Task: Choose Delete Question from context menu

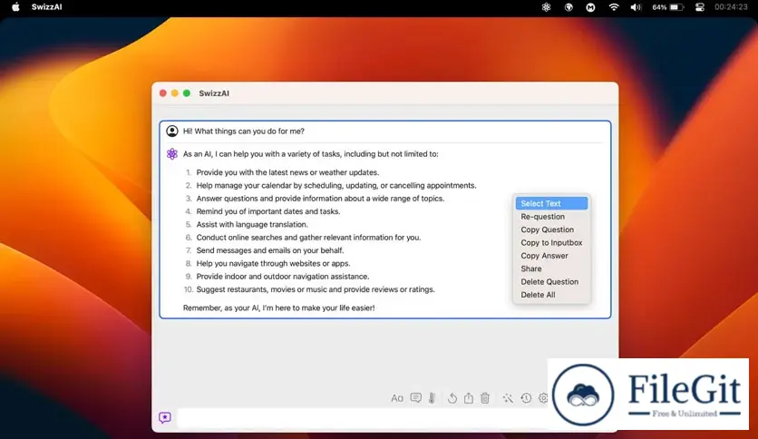Action: coord(551,282)
